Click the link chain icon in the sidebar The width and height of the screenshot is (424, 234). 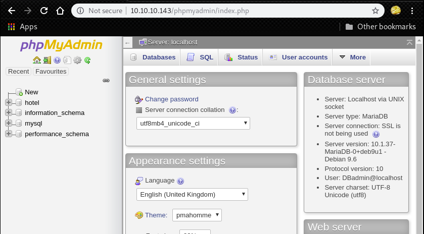click(106, 80)
